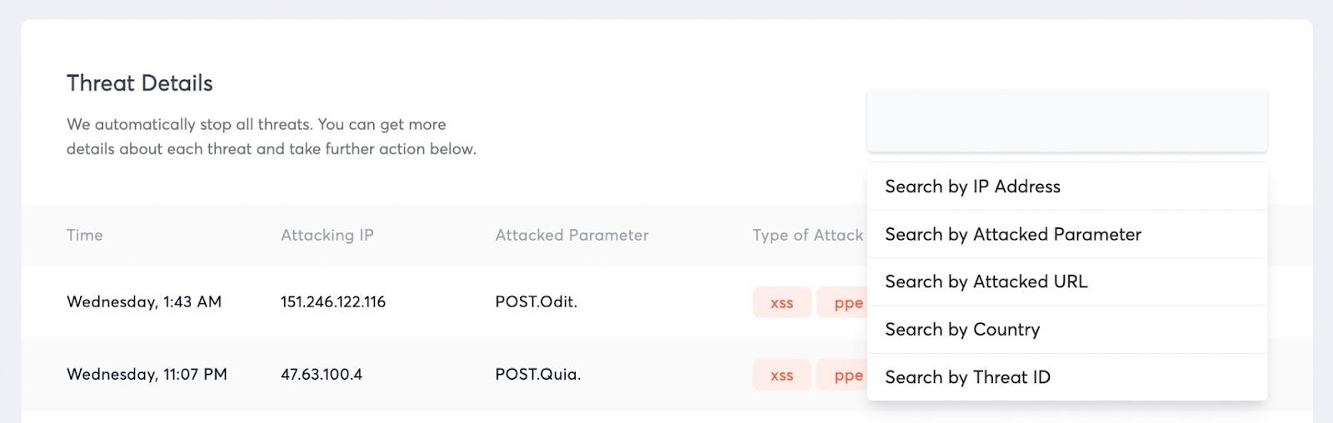The height and width of the screenshot is (423, 1333).
Task: Click the Time column header
Action: [x=85, y=236]
